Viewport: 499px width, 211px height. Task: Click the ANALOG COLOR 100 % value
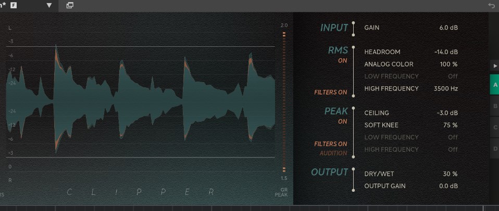tap(448, 64)
